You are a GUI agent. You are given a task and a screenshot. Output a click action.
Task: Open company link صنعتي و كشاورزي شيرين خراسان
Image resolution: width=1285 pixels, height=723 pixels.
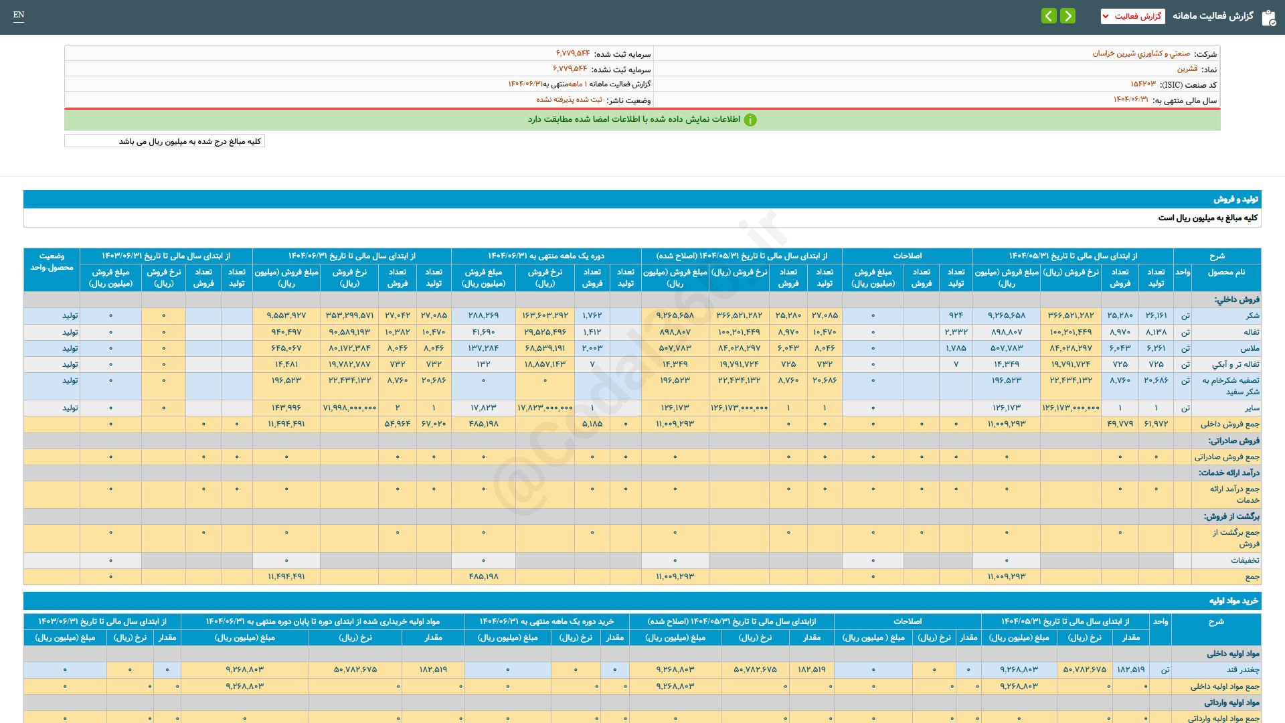point(1141,54)
